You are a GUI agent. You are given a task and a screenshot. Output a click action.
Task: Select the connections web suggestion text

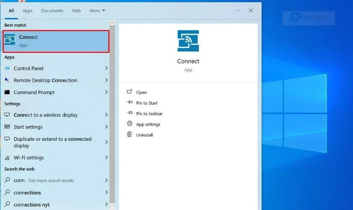click(27, 193)
